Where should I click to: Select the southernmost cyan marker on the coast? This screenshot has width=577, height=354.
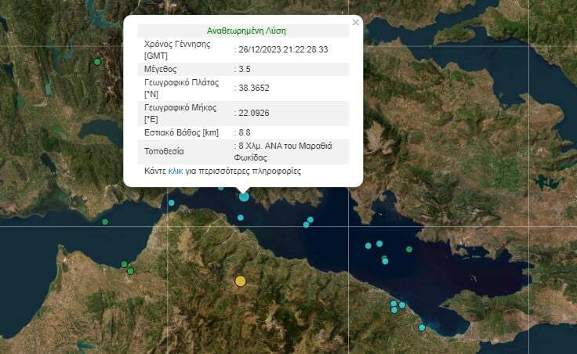pyautogui.click(x=422, y=327)
